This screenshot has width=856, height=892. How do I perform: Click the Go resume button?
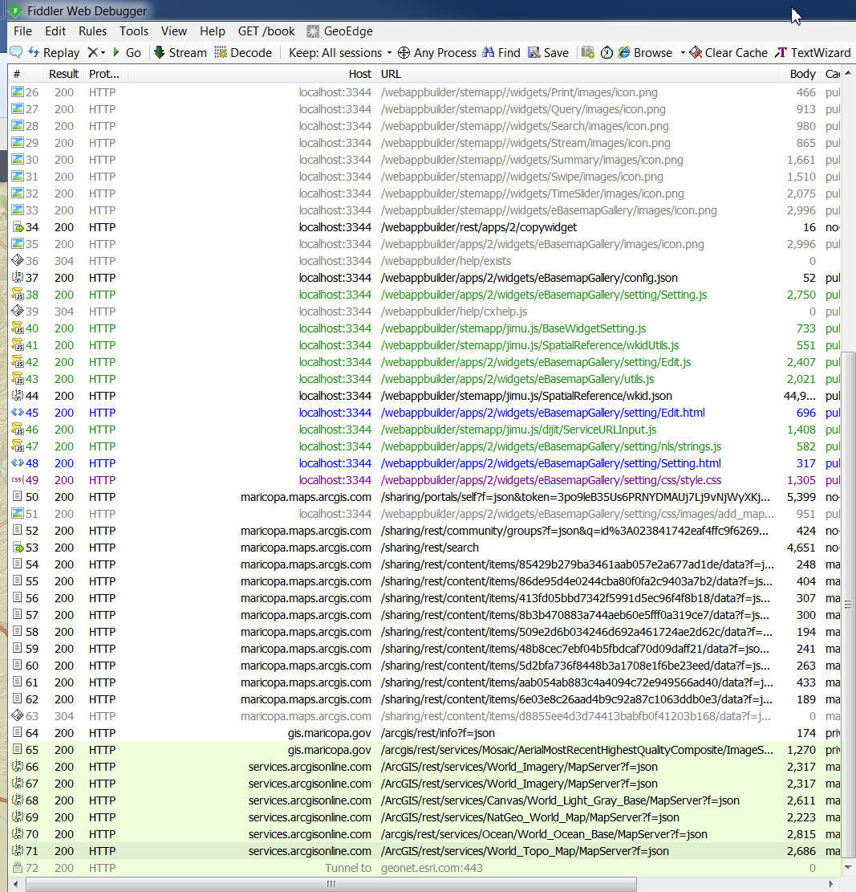(127, 52)
